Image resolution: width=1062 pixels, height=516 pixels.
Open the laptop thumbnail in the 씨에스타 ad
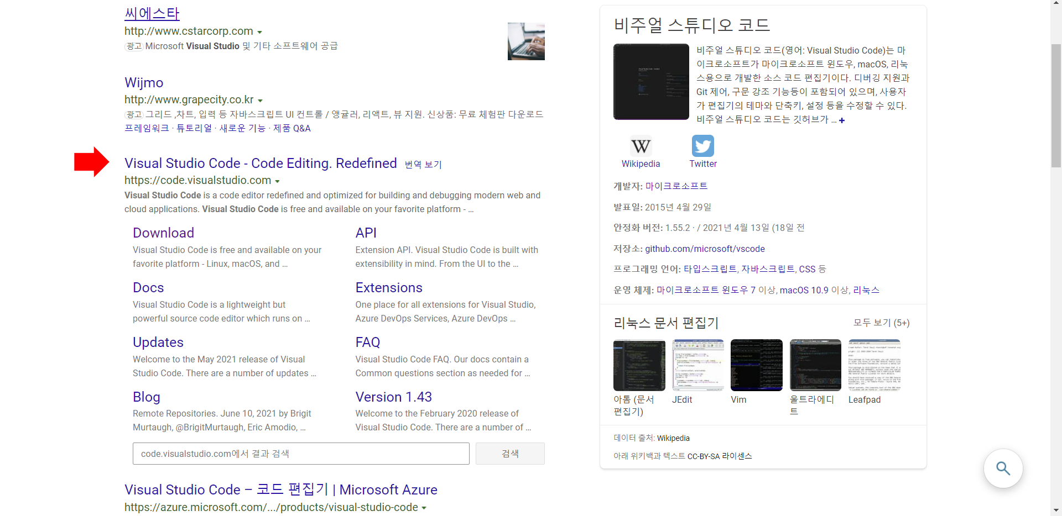point(526,41)
